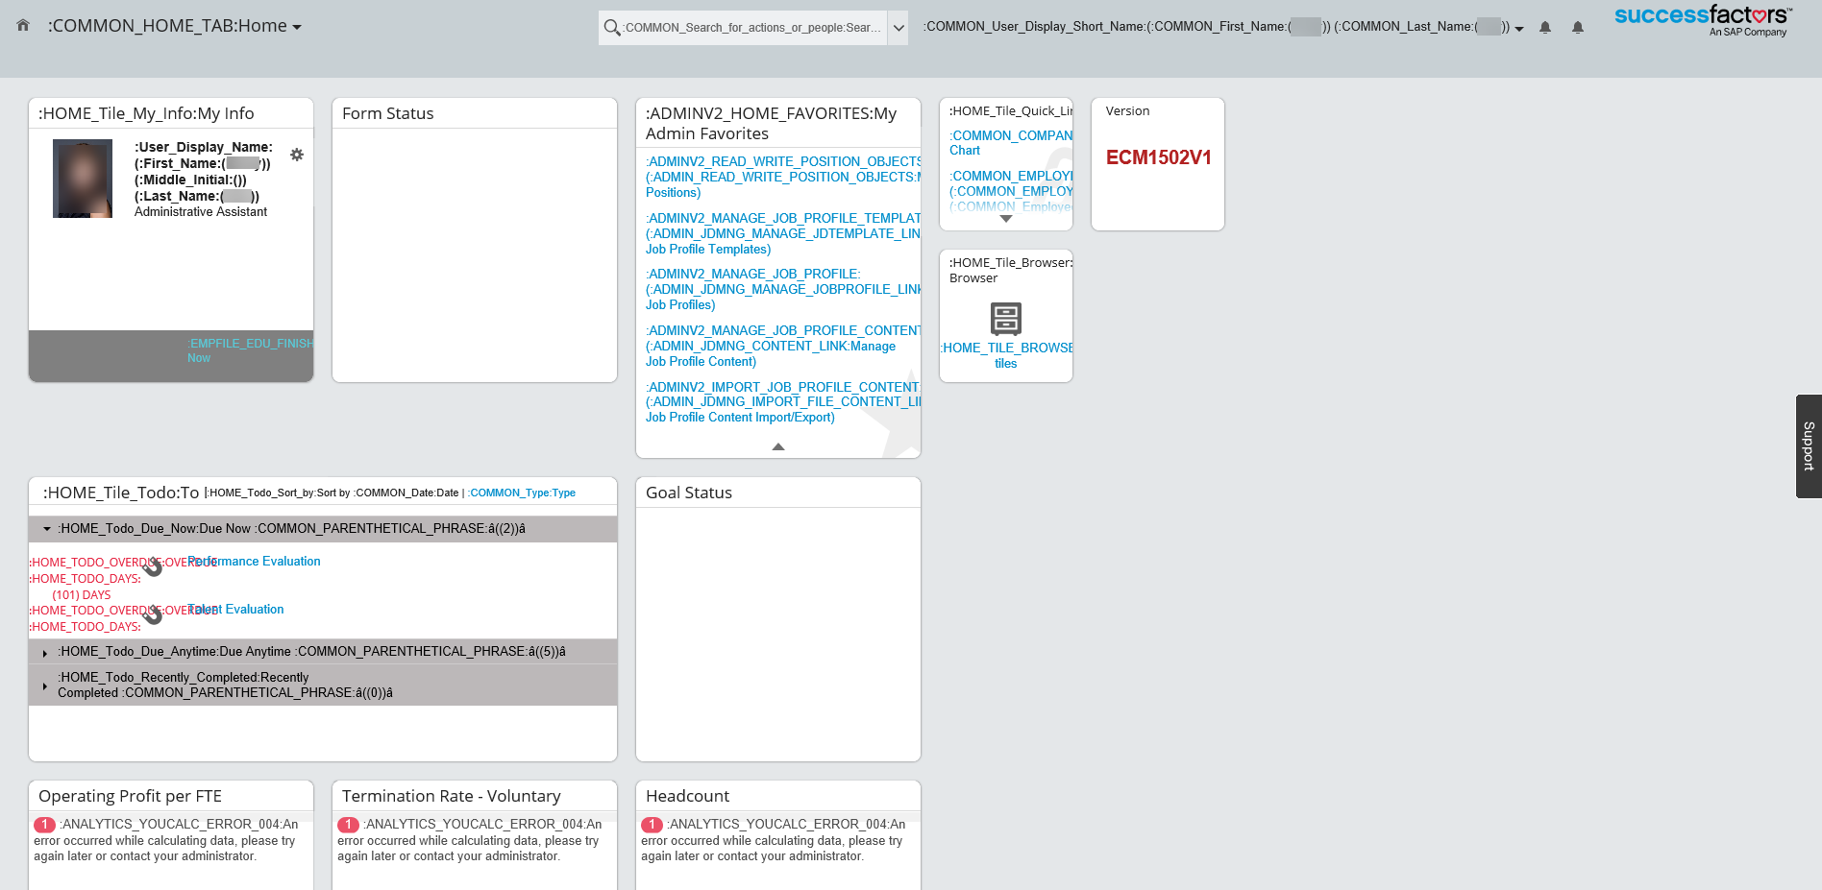
Task: Click the Talent Evaluation overdue icon
Action: coord(152,614)
